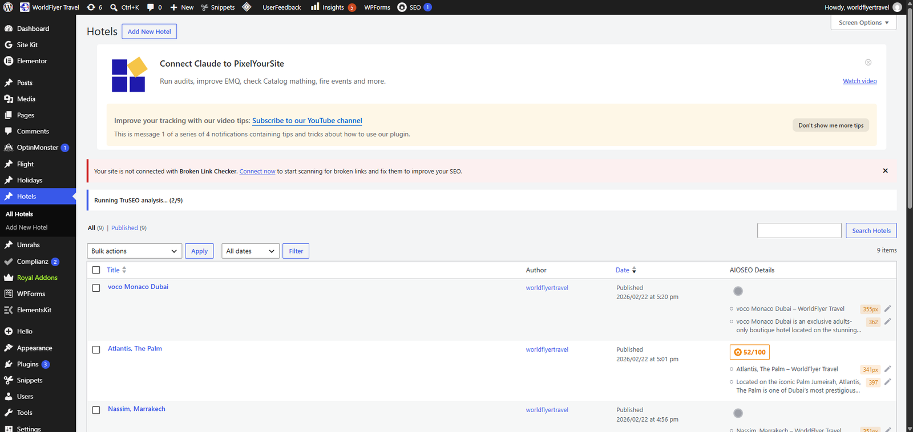Select Add New Hotel submenu item
913x432 pixels.
pyautogui.click(x=27, y=227)
